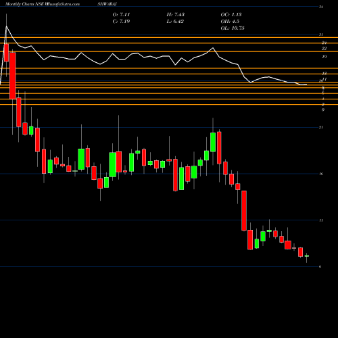Click the 'OL: 10.75' value
The height and width of the screenshot is (338, 338).
233,28
